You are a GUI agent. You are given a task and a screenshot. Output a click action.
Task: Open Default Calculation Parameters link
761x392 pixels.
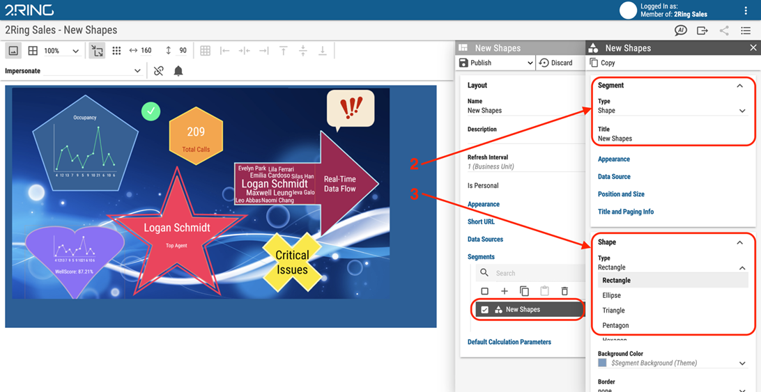(x=509, y=342)
